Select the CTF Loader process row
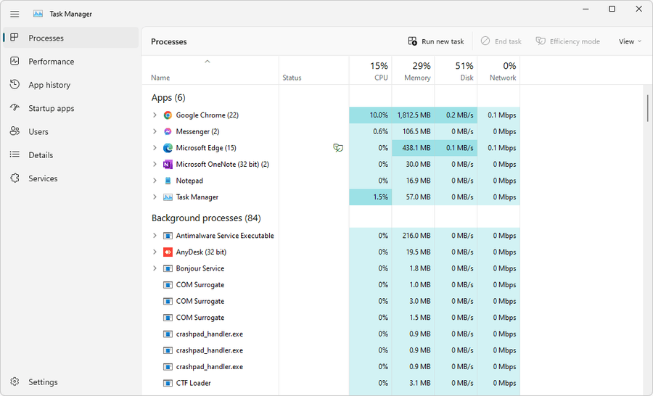This screenshot has width=653, height=396. pos(331,383)
